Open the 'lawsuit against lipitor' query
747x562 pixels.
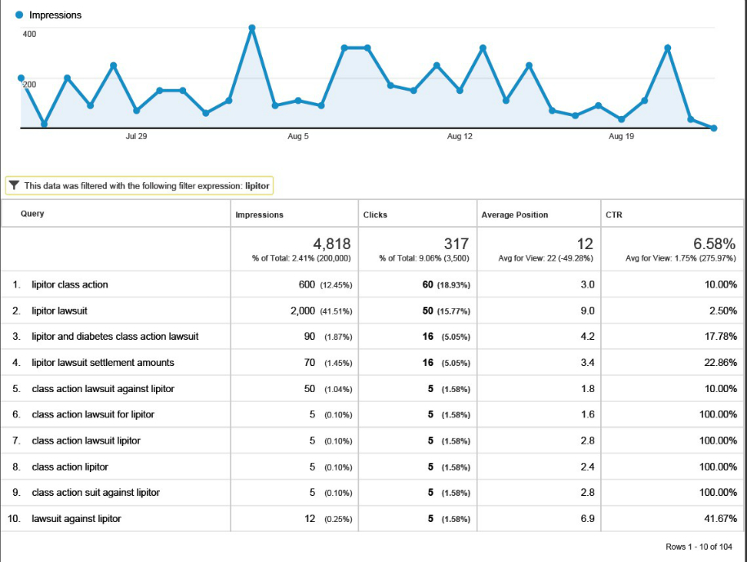coord(76,519)
